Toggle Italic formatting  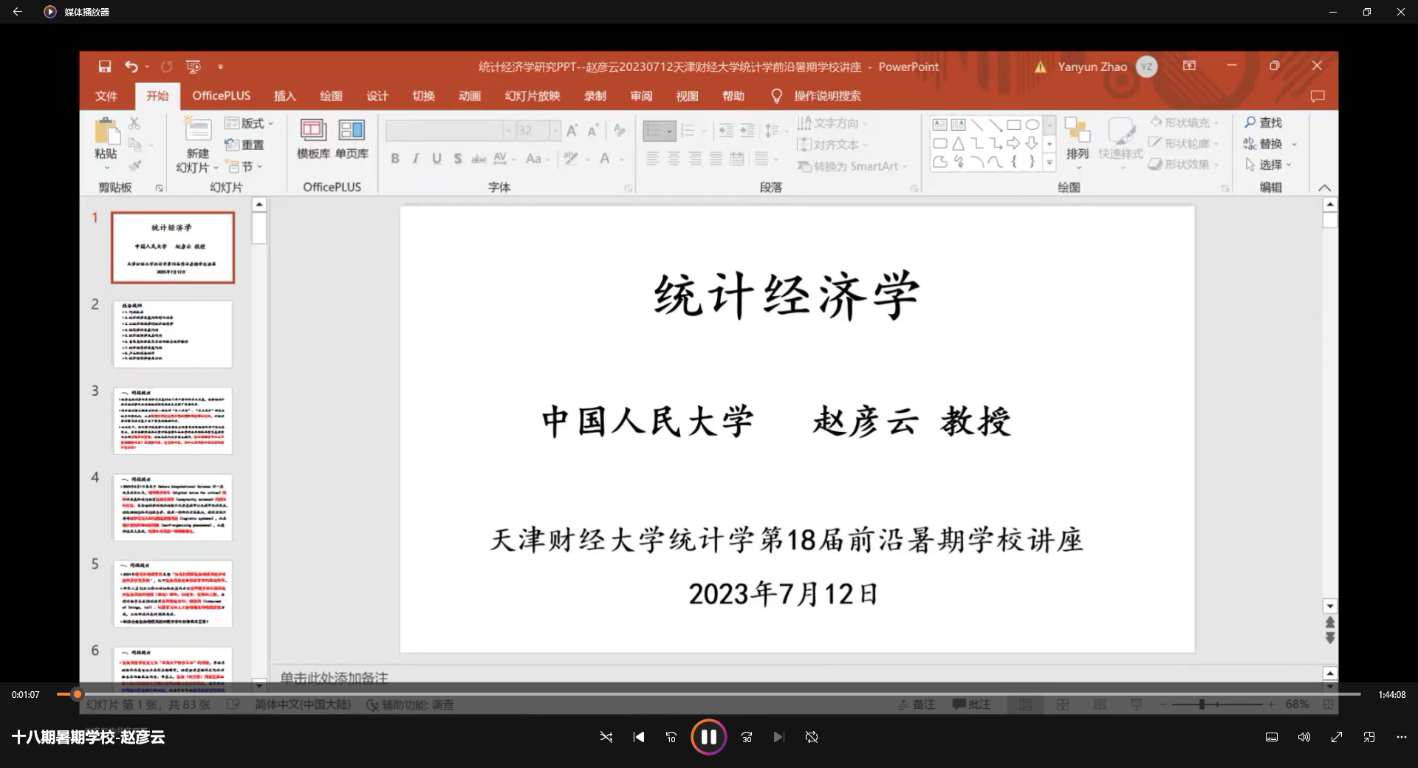416,158
